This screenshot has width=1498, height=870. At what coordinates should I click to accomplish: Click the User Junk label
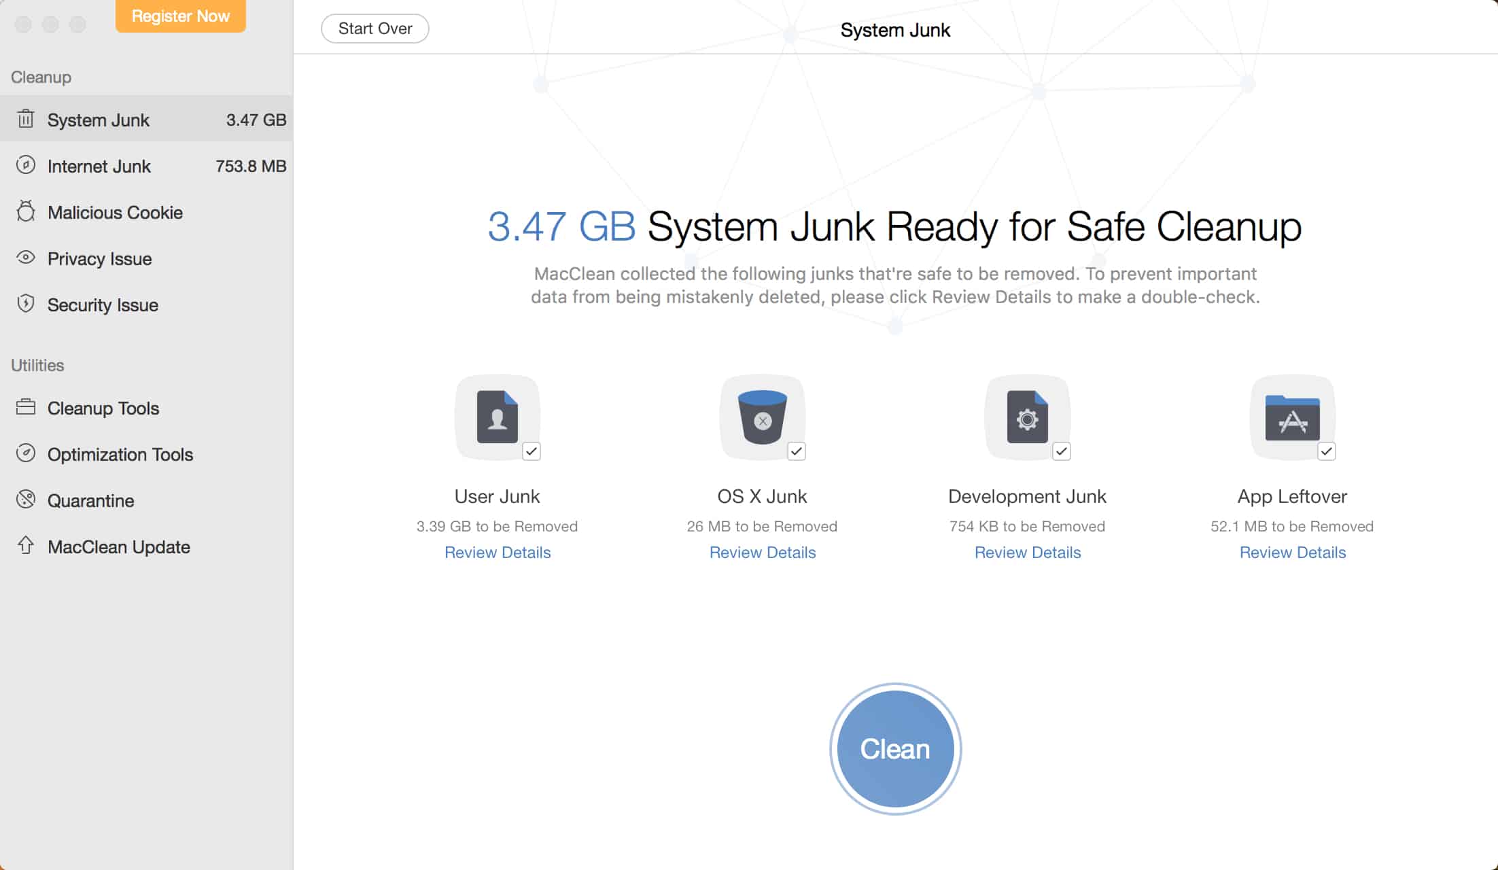coord(498,496)
